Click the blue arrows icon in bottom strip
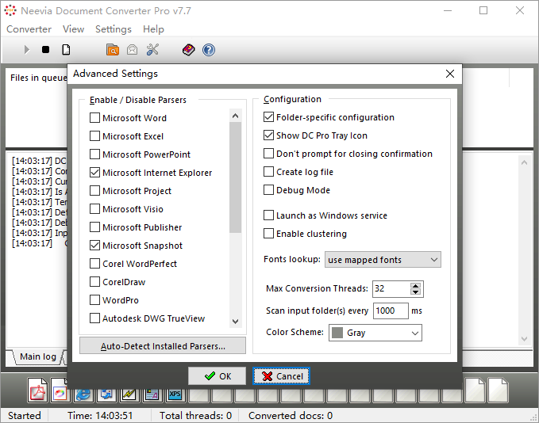Screen dimensions: 539x423 click(x=106, y=394)
